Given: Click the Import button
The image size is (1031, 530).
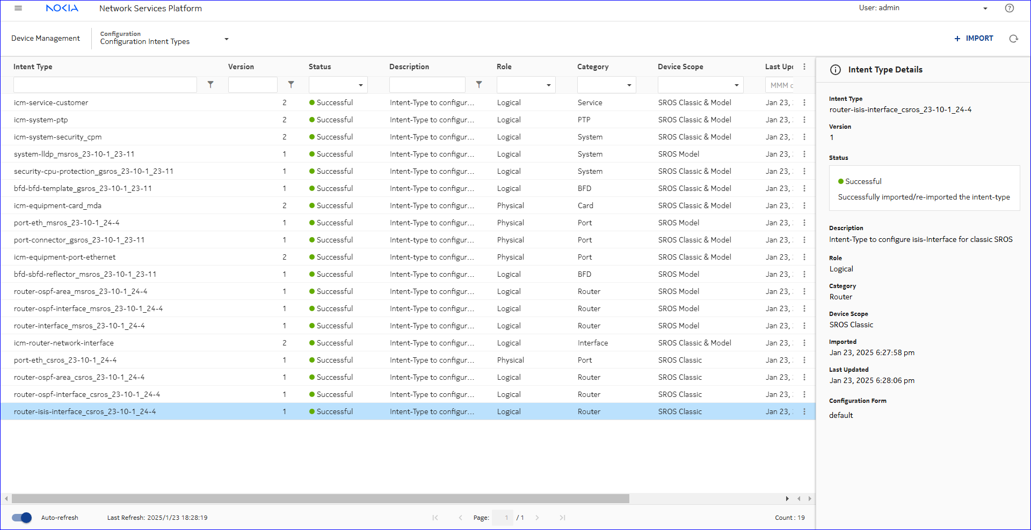Looking at the screenshot, I should pyautogui.click(x=974, y=39).
